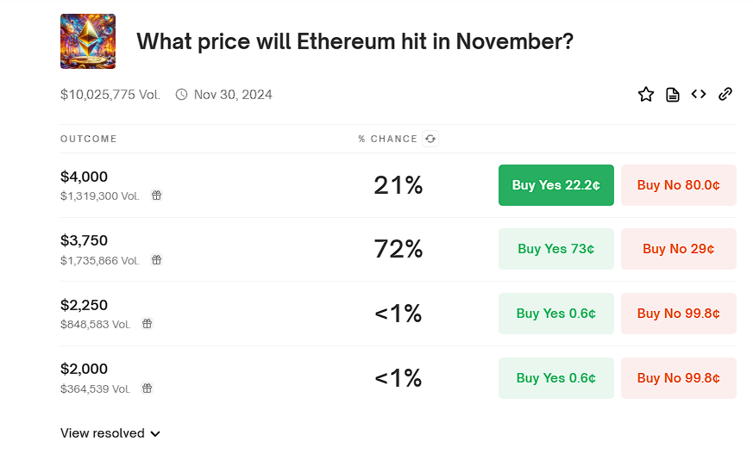This screenshot has width=753, height=460.
Task: Choose Buy No 99.8¢ on $2,000 row
Action: tap(678, 378)
